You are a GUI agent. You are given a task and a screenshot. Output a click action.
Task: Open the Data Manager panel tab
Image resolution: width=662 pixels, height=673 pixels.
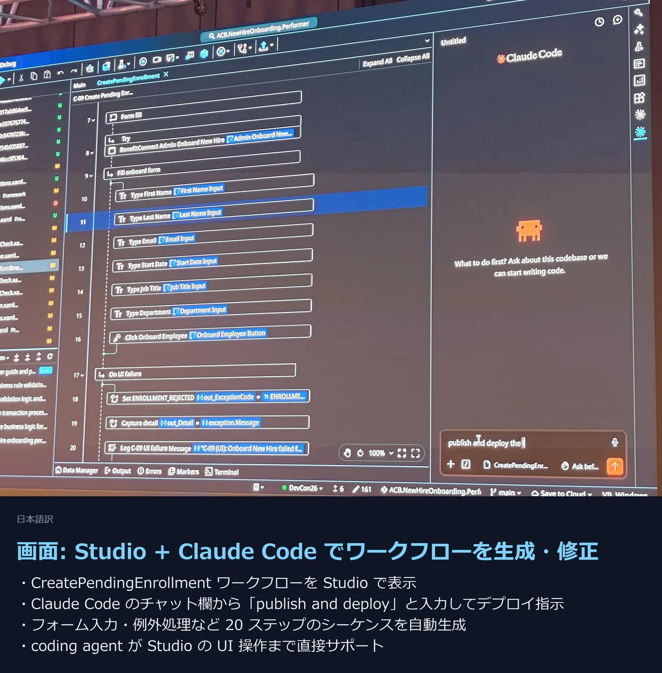pos(77,470)
